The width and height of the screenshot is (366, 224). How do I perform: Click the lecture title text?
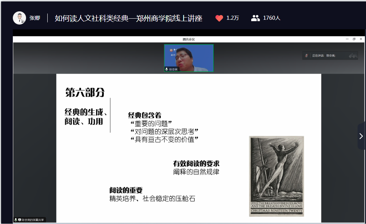pyautogui.click(x=128, y=18)
